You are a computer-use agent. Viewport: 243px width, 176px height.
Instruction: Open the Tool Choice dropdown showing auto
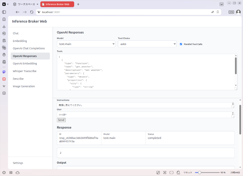pyautogui.click(x=147, y=44)
